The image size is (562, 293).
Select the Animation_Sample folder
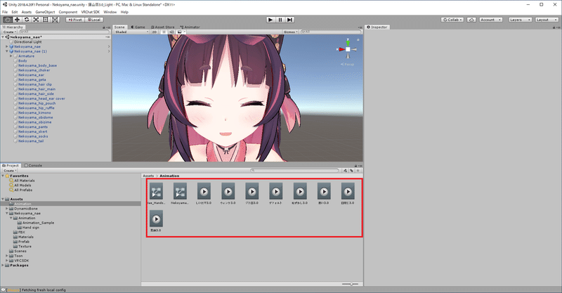pos(39,223)
